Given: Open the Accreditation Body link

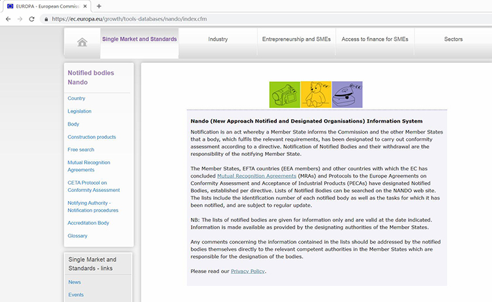Looking at the screenshot, I should (x=88, y=223).
